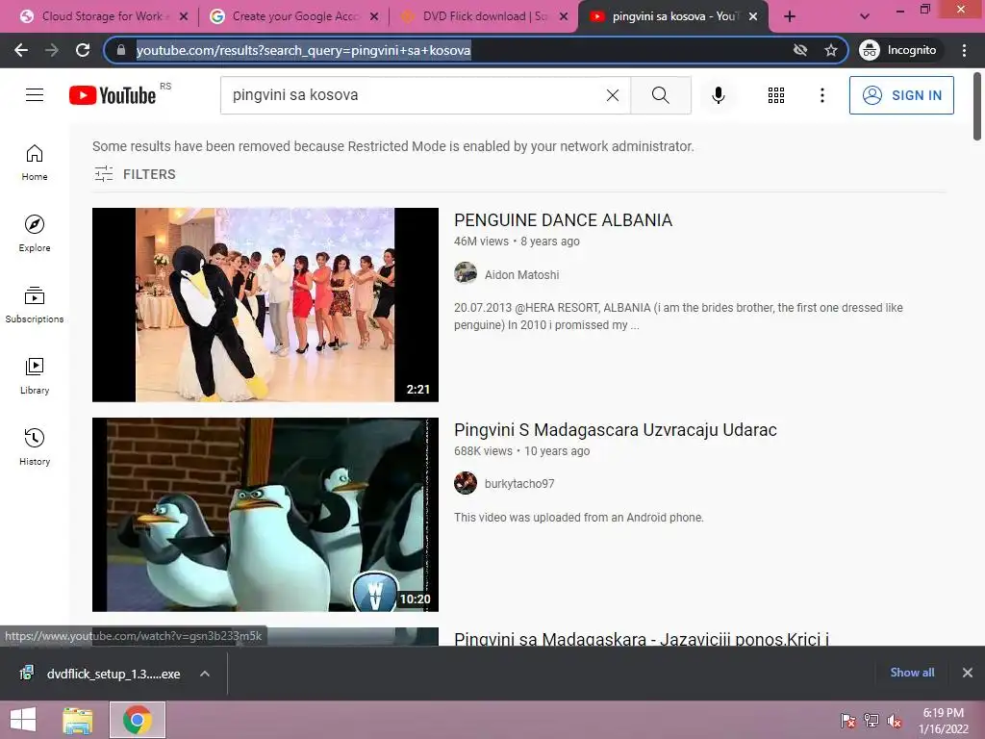This screenshot has height=739, width=985.
Task: Switch to DVD Flick download tab
Action: coord(483,16)
